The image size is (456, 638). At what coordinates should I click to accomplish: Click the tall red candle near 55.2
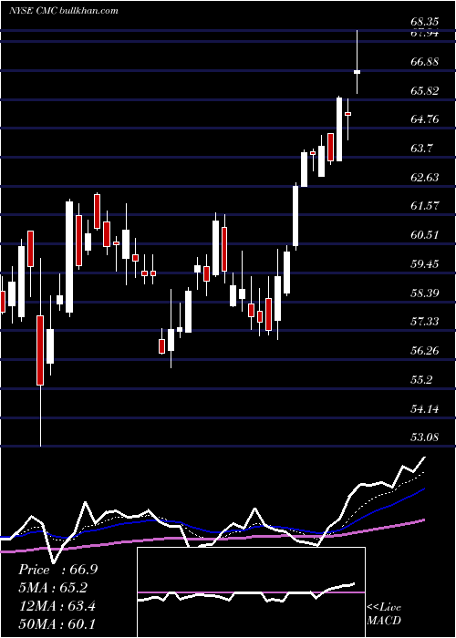pyautogui.click(x=40, y=350)
